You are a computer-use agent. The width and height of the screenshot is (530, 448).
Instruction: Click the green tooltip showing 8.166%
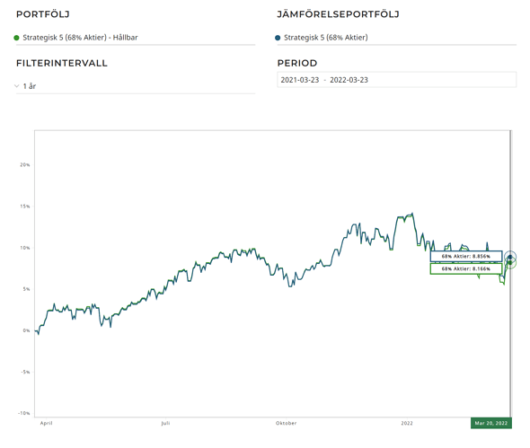click(x=466, y=269)
